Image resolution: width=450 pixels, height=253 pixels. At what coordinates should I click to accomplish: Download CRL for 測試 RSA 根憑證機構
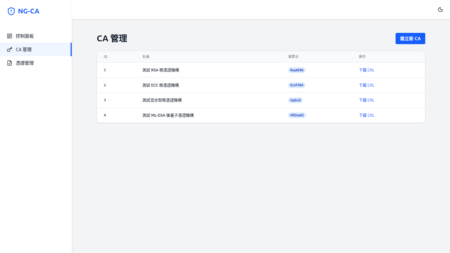point(366,70)
